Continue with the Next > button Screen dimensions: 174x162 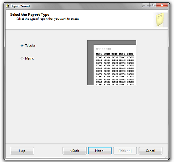click(100, 151)
